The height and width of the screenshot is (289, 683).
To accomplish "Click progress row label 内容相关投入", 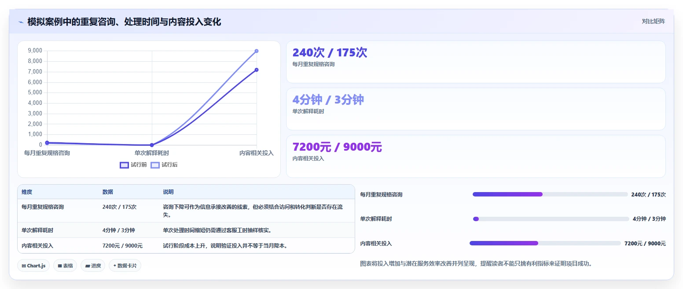I will click(376, 244).
